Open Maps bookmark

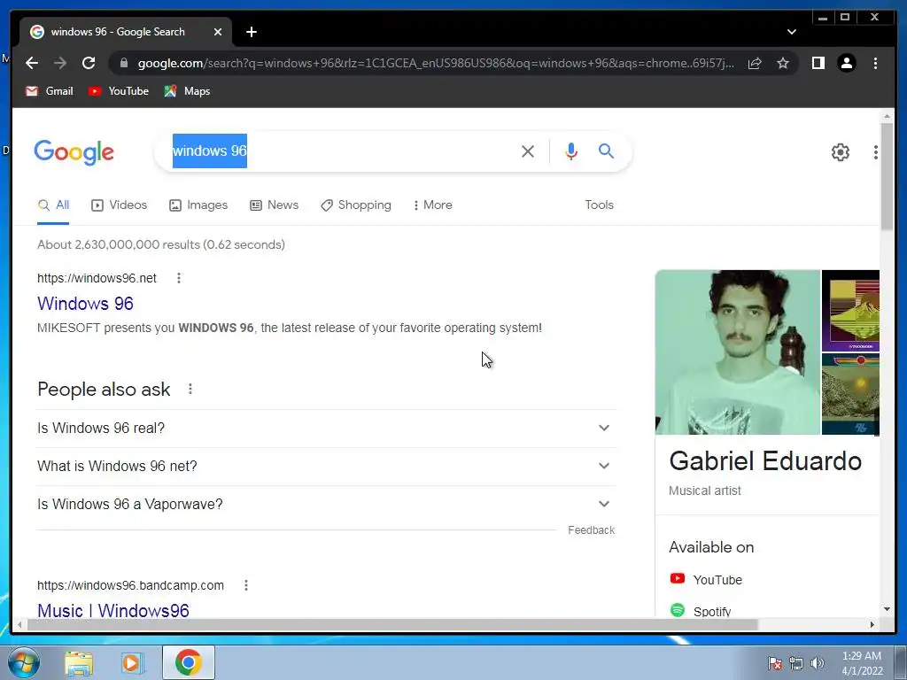pos(187,91)
